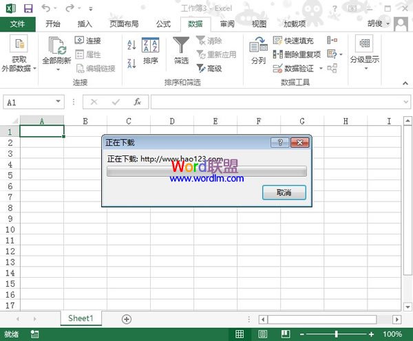The height and width of the screenshot is (341, 413).
Task: Click the Save icon in quick access toolbar
Action: 28,8
